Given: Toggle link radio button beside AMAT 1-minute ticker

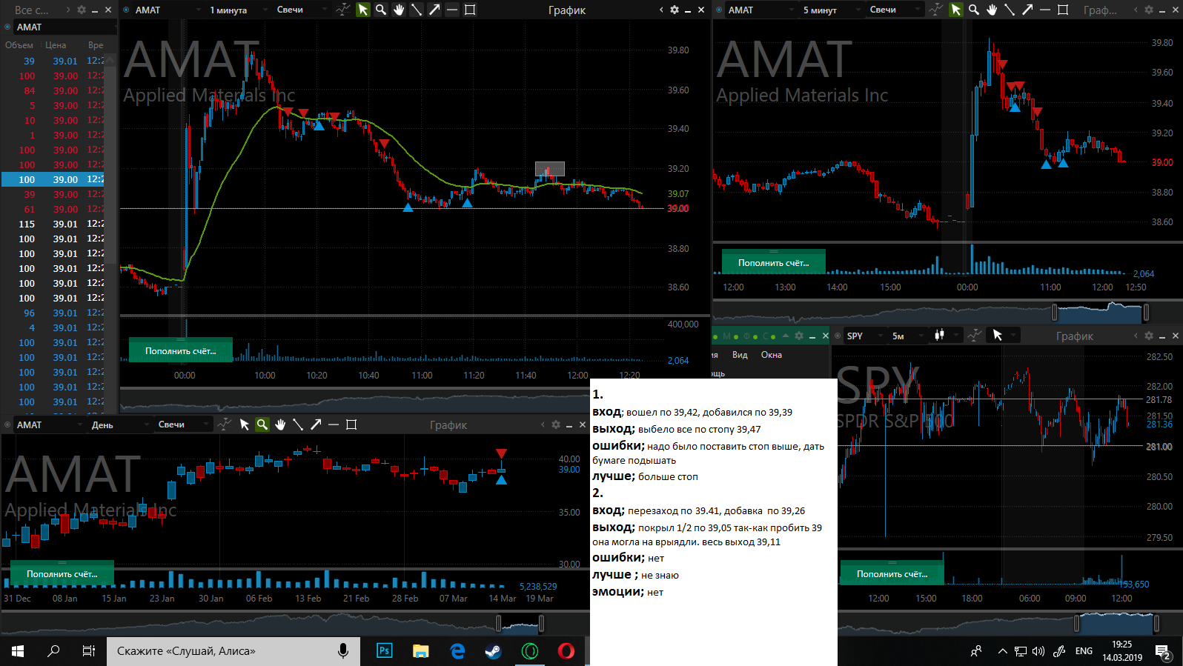Looking at the screenshot, I should coord(126,10).
